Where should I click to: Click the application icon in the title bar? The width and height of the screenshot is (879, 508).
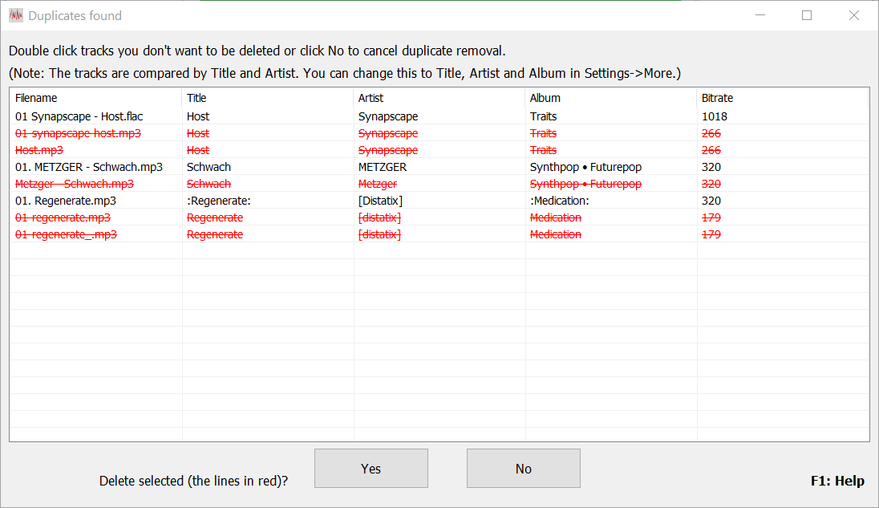[x=16, y=16]
